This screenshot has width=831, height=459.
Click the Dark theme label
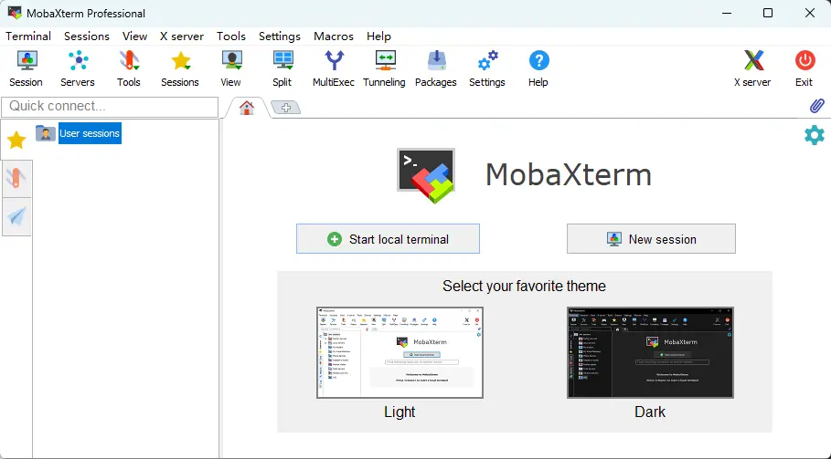[x=650, y=412]
